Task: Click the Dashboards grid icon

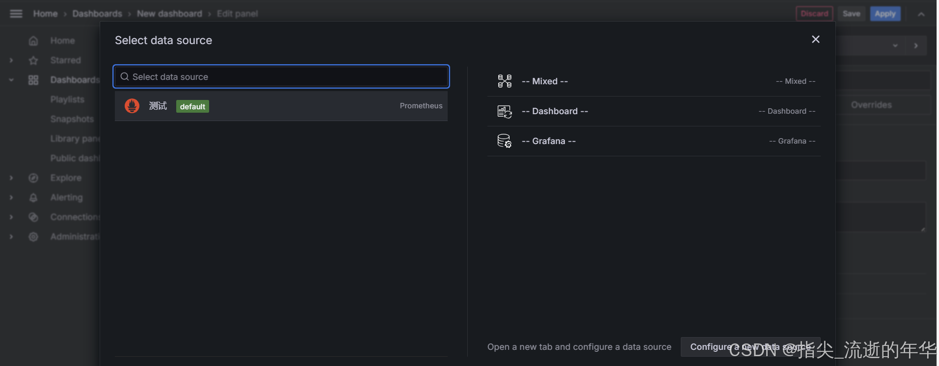Action: [x=33, y=80]
